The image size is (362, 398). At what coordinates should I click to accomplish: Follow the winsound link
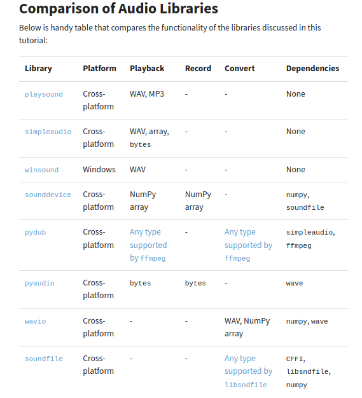(41, 170)
